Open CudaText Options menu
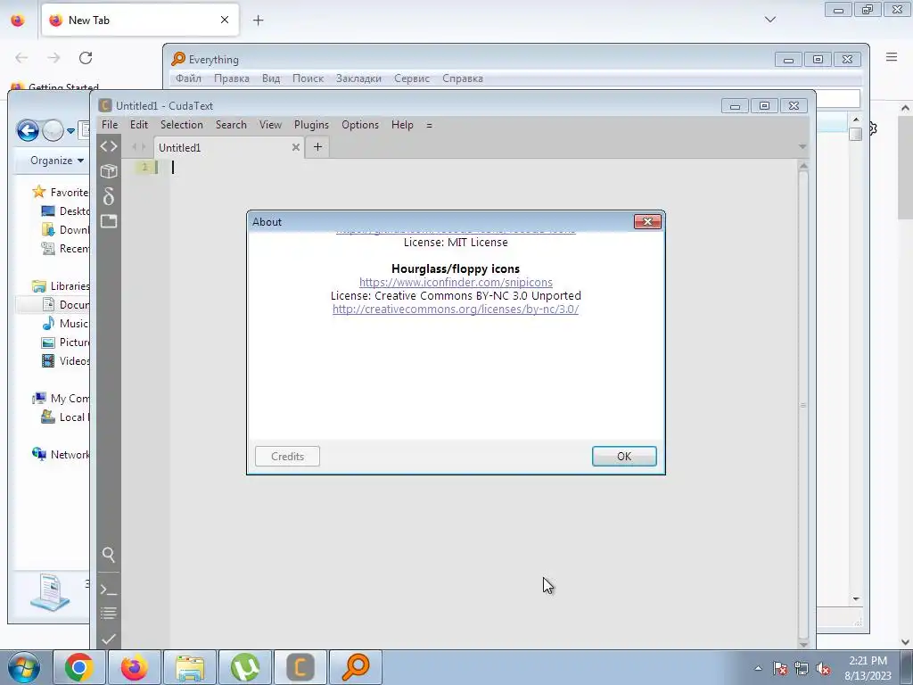Screen dimensions: 913x685 (x=360, y=125)
